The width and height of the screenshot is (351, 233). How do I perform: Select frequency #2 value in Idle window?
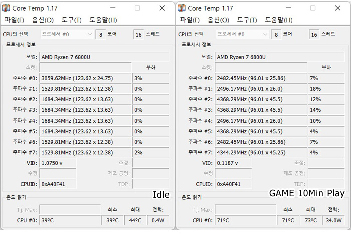pyautogui.click(x=86, y=99)
